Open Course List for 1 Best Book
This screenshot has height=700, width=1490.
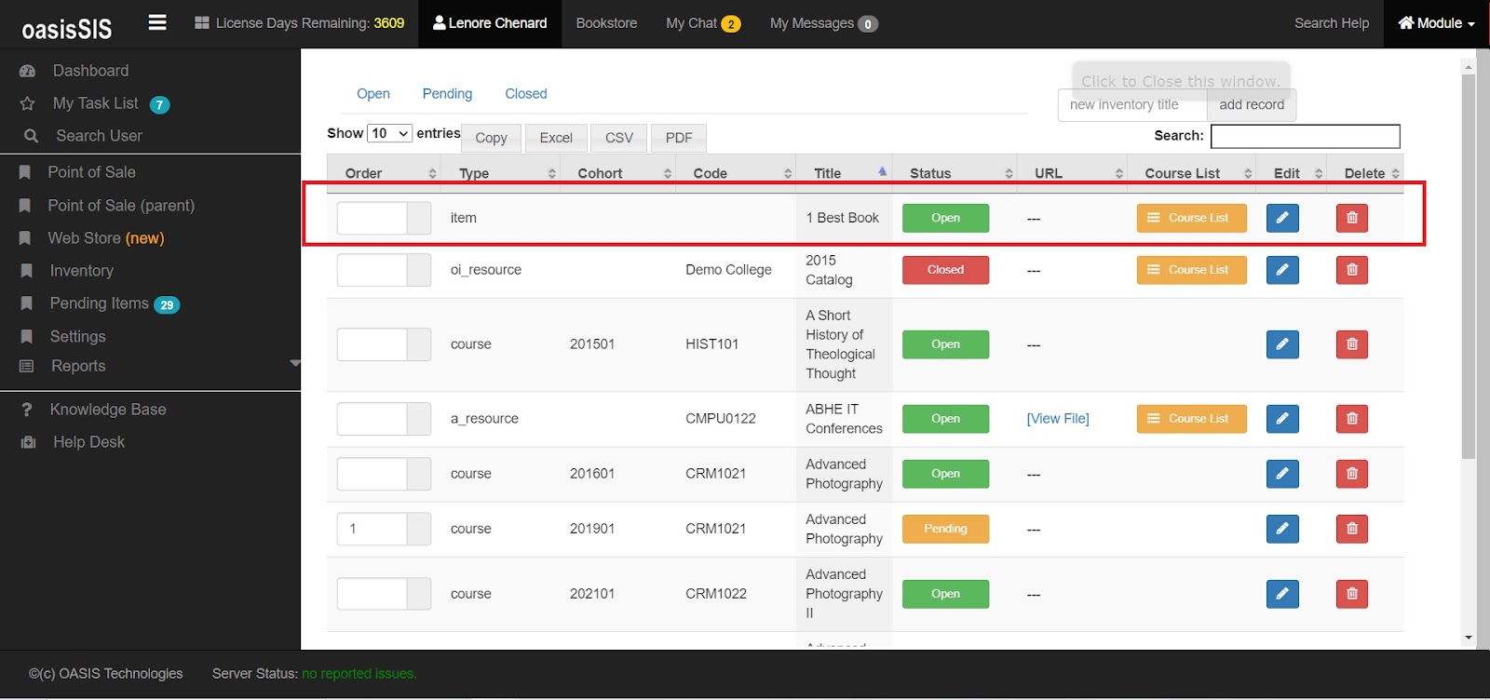point(1192,218)
